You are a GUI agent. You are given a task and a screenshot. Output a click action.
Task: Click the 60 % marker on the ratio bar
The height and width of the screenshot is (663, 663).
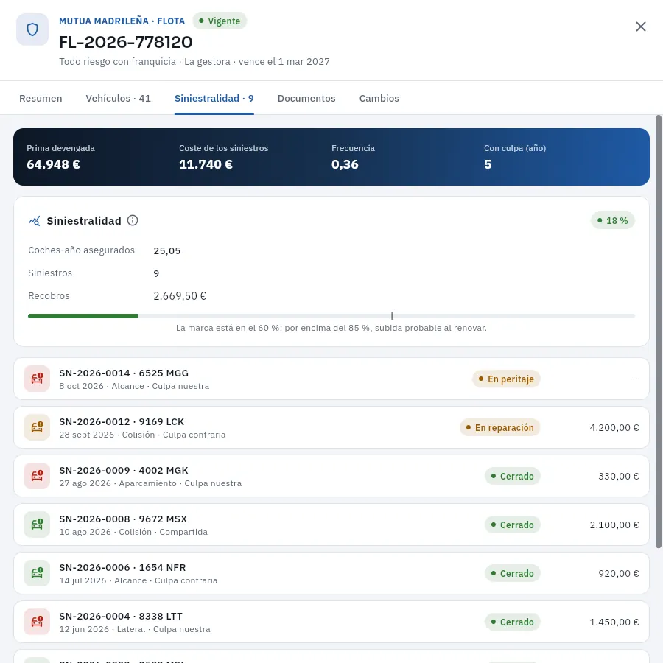pos(392,316)
